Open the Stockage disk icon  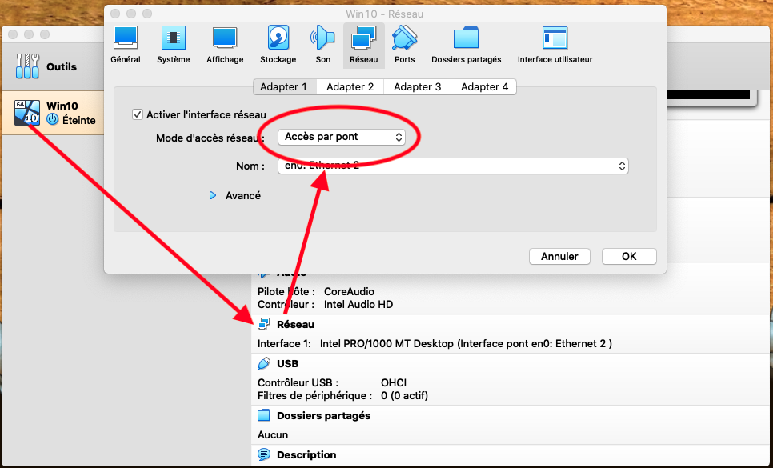(278, 38)
